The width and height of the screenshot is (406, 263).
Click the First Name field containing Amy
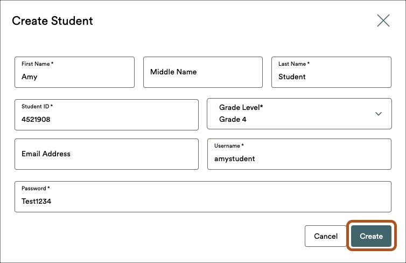point(74,72)
